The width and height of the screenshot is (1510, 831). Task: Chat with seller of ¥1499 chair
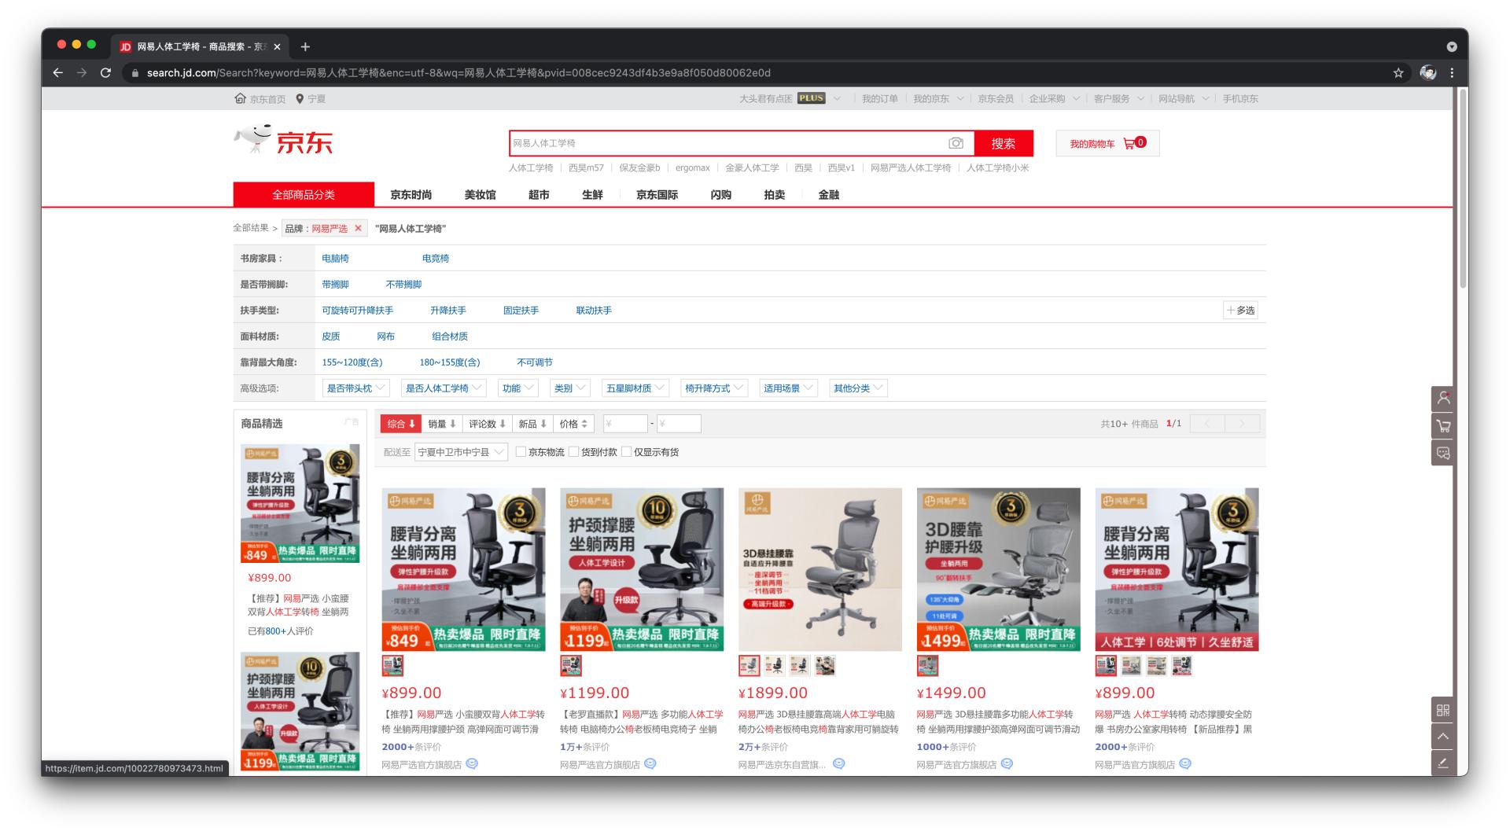(x=1007, y=763)
